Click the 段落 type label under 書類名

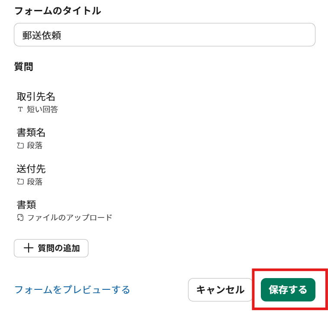[x=35, y=146]
